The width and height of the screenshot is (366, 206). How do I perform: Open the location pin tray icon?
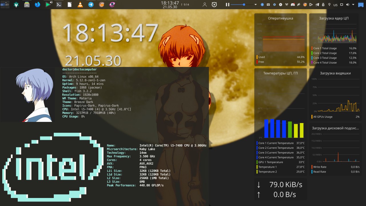click(x=329, y=5)
